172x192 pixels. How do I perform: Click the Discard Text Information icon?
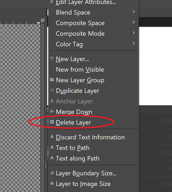pos(52,137)
